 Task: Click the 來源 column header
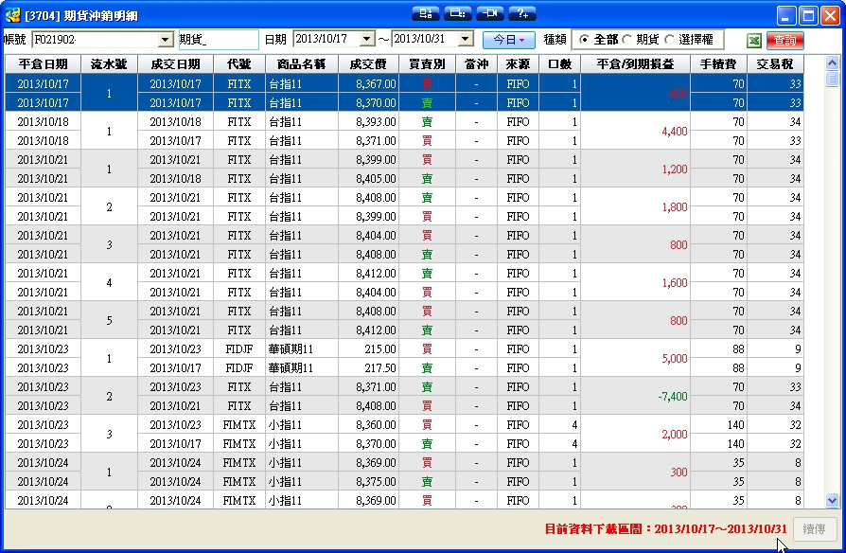[518, 64]
